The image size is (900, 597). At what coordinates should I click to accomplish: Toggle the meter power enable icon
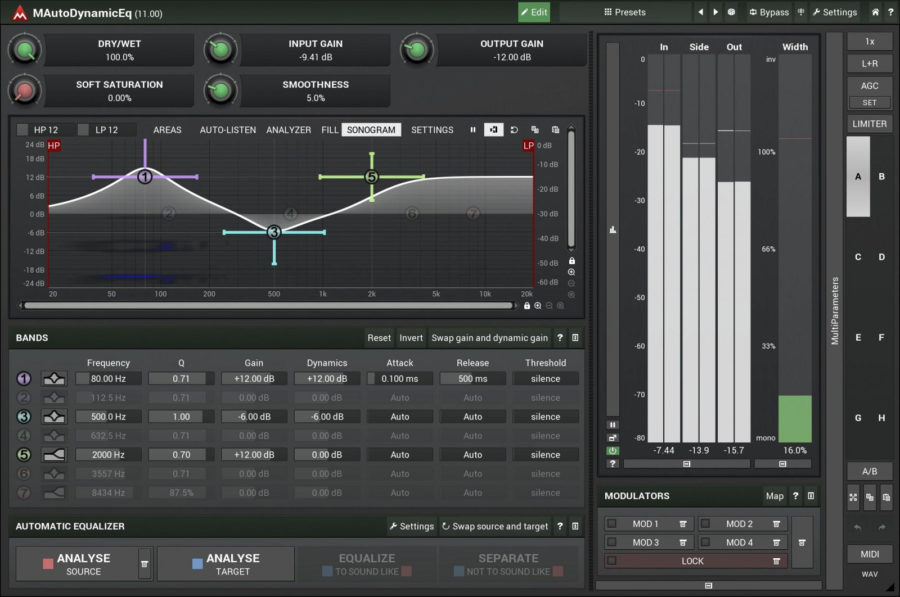click(613, 451)
